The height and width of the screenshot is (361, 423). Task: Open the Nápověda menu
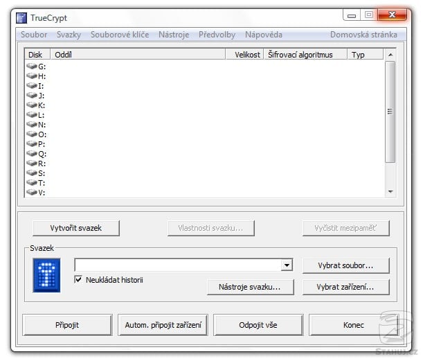coord(264,35)
